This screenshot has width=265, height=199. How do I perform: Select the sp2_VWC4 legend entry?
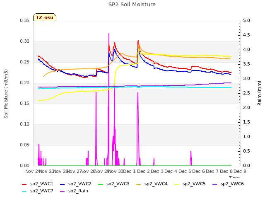point(152,184)
